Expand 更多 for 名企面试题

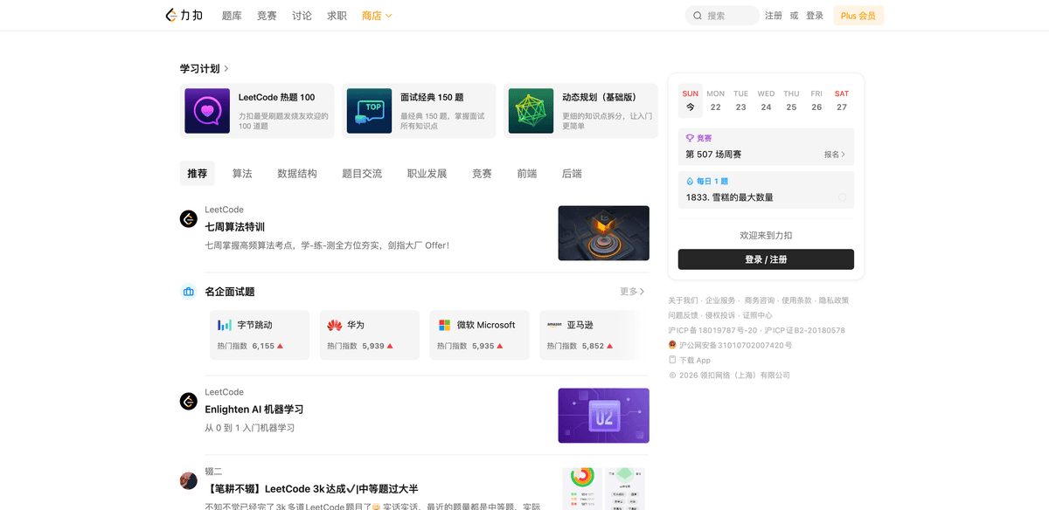pos(632,292)
